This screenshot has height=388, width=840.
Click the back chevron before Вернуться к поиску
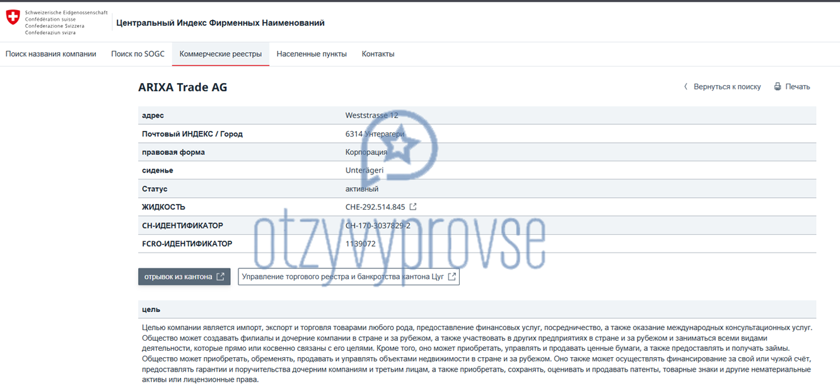pos(685,87)
